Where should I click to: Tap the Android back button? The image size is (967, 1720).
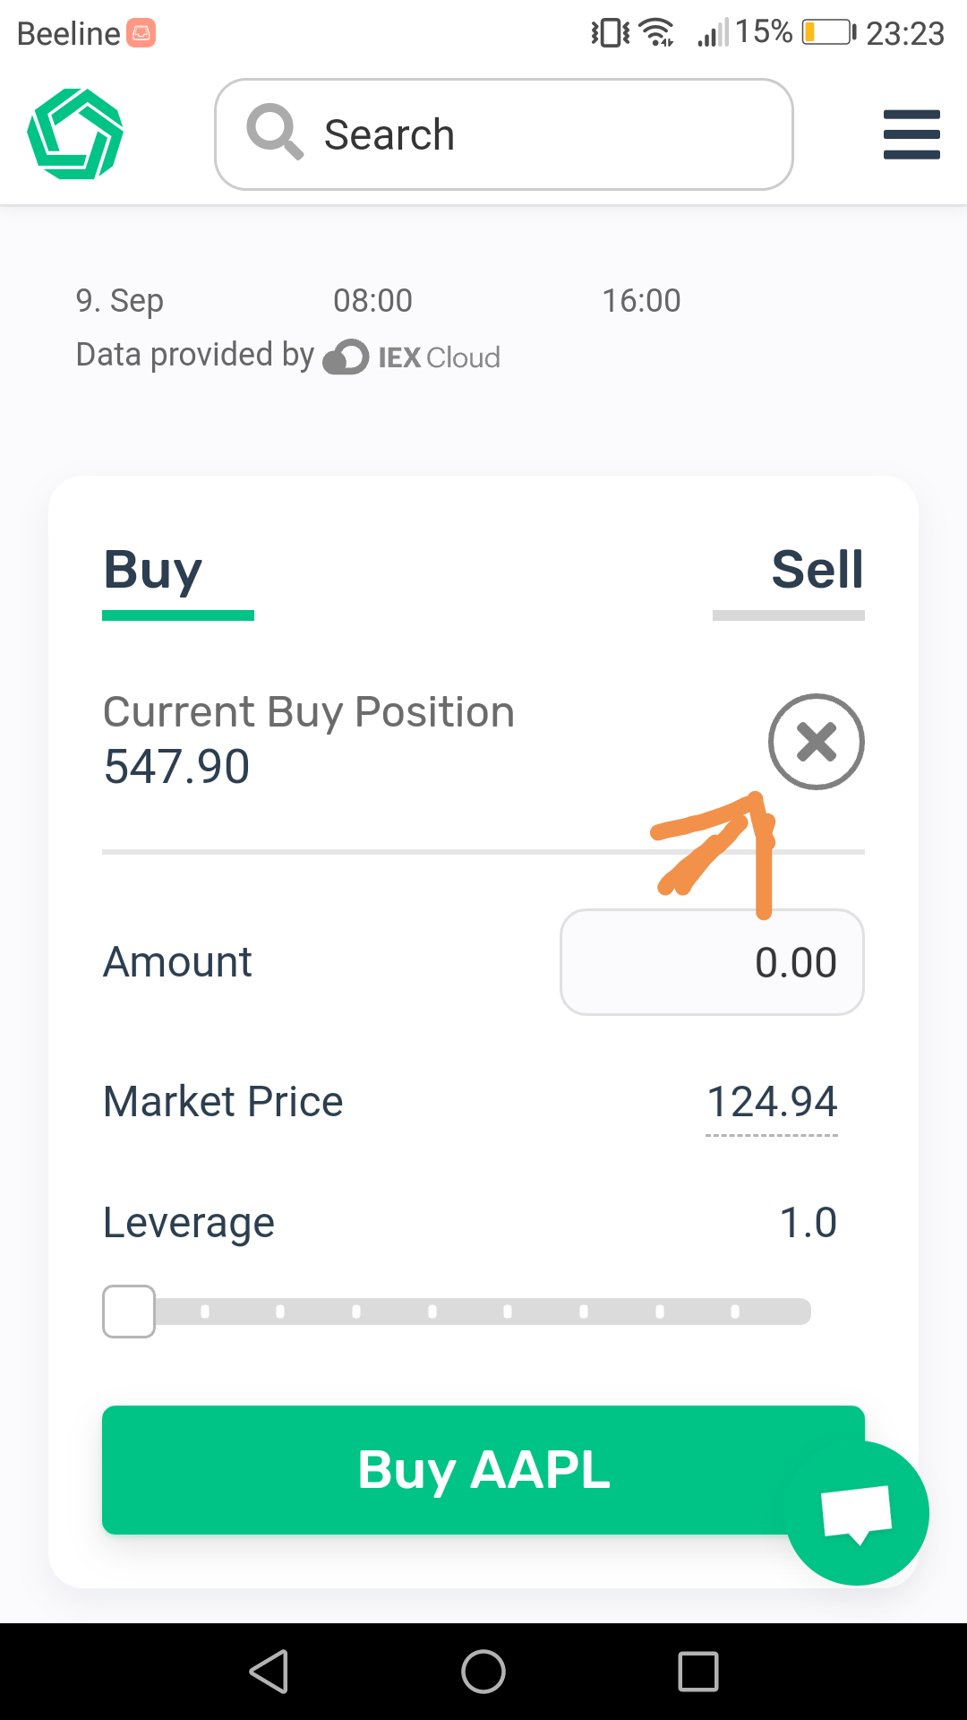tap(269, 1672)
